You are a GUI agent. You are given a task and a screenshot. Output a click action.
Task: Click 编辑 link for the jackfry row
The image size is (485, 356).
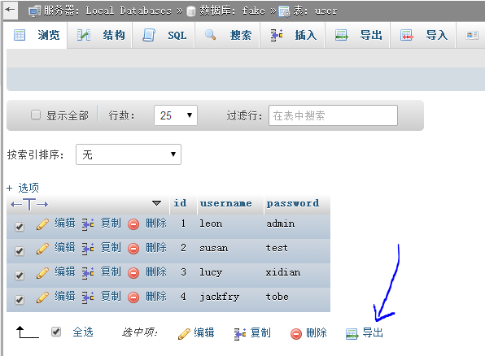(65, 297)
